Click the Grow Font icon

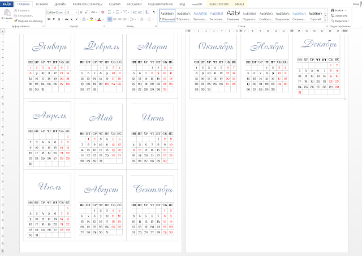click(x=81, y=12)
